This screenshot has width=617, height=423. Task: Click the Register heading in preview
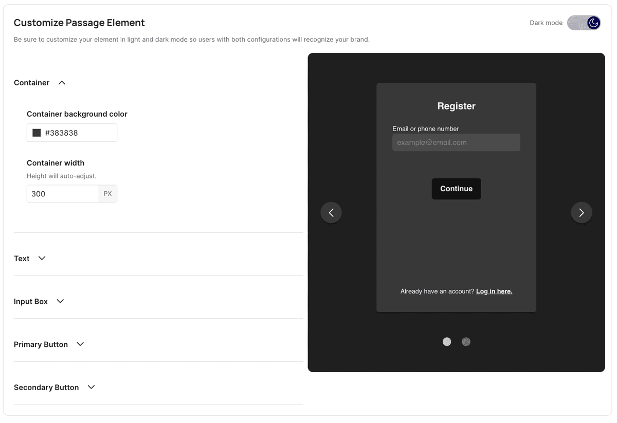click(x=456, y=106)
